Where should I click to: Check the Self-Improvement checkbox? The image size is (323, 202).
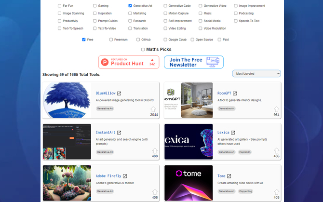click(x=165, y=21)
